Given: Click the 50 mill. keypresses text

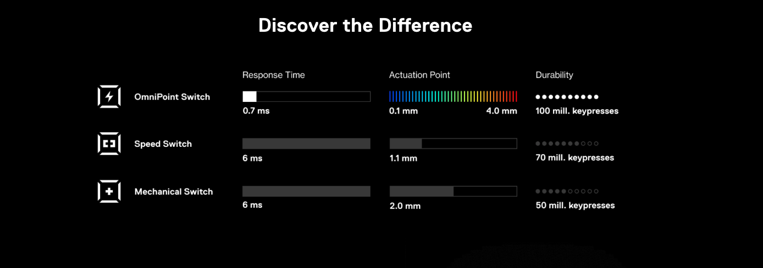Looking at the screenshot, I should (x=576, y=206).
